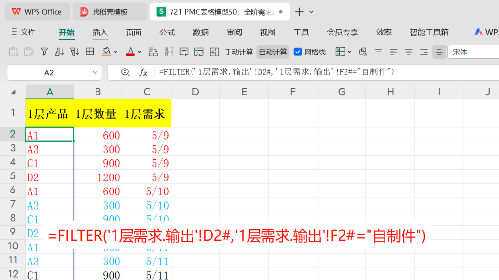Switch to the 数据 Data tab
Viewport: 499px width, 280px height.
pos(200,33)
